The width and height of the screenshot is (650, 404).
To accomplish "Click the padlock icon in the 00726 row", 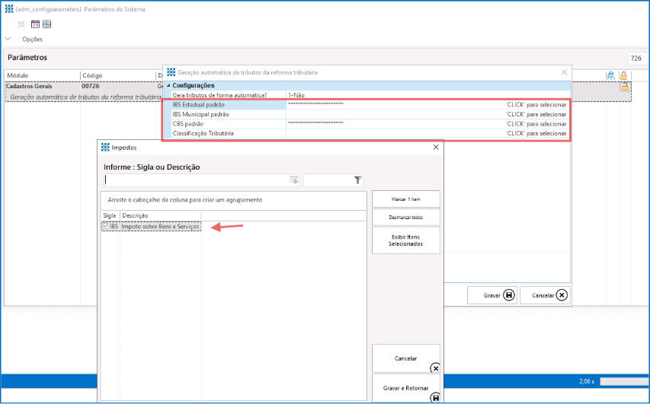I will pyautogui.click(x=623, y=87).
